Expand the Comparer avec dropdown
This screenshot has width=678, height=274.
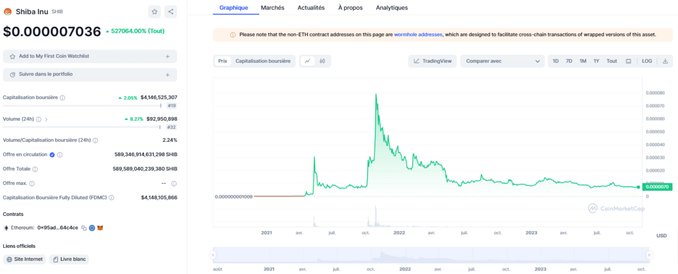click(502, 61)
